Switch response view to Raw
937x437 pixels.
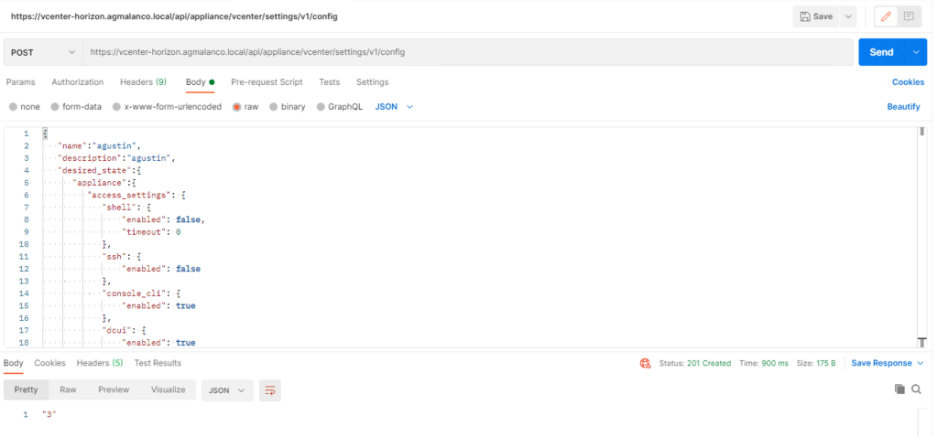68,389
